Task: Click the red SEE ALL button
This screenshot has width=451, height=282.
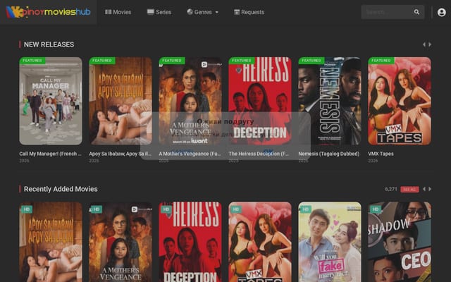Action: click(x=409, y=190)
